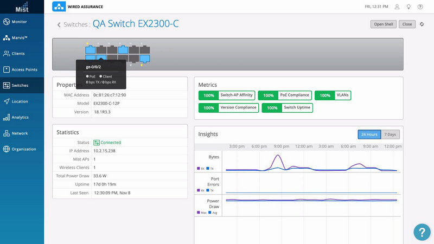Click the Switch Uptime metric badge

click(288, 107)
